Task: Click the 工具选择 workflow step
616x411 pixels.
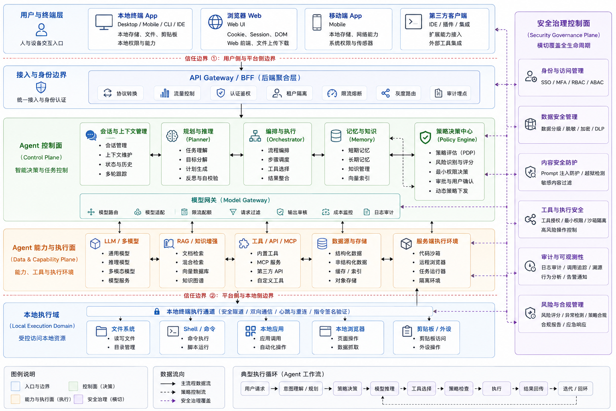Action: pos(421,389)
